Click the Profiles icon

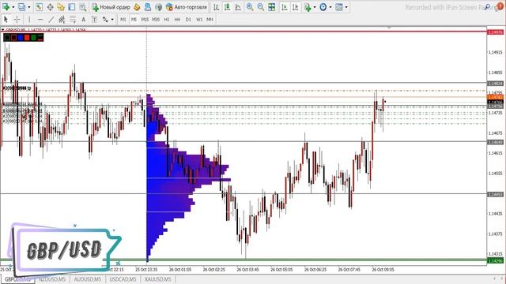coord(21,7)
